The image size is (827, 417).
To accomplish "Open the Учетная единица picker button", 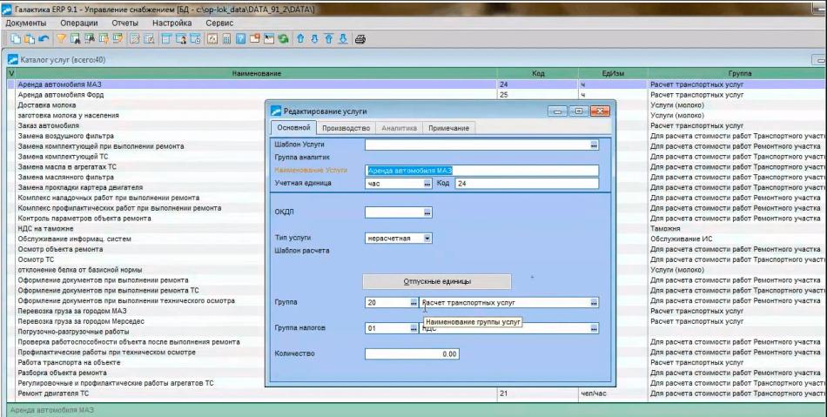I will click(427, 184).
